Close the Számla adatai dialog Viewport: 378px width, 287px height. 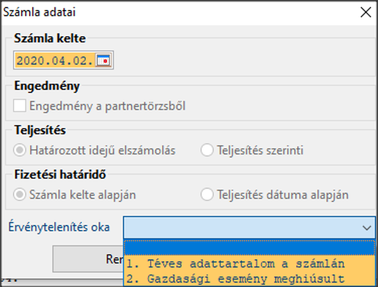click(x=365, y=12)
